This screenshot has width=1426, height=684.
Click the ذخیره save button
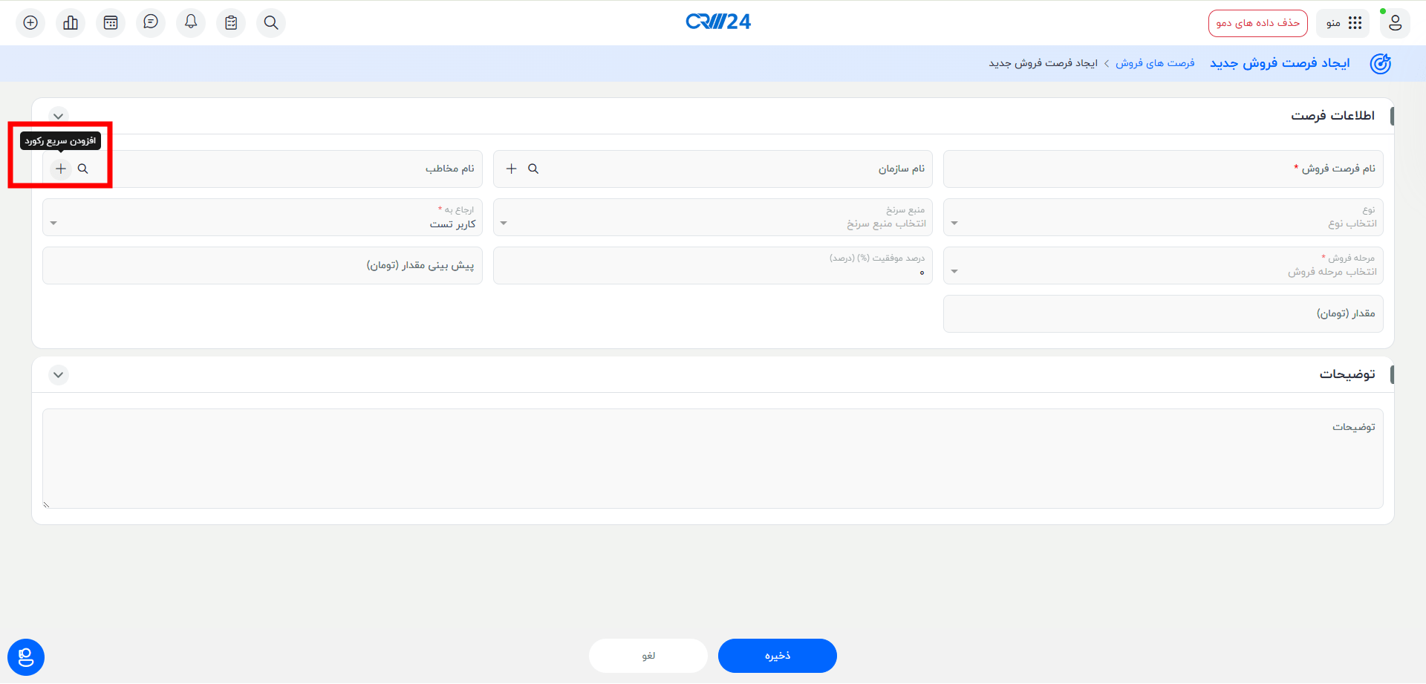pos(777,656)
